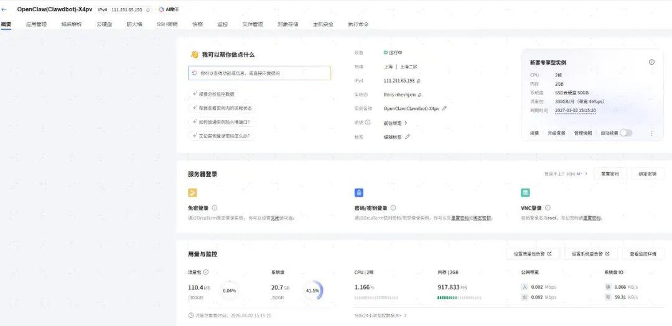Image resolution: width=672 pixels, height=326 pixels.
Task: Copy the instance ID lhins-nhevhjxm
Action: point(419,95)
